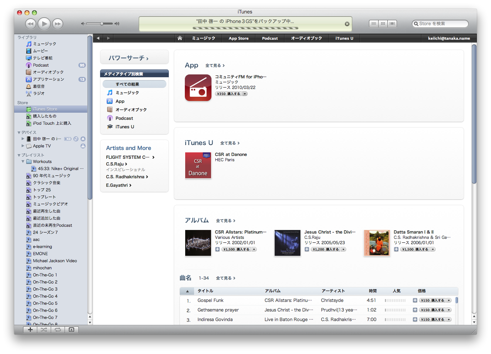Switch to Cover Flow view

tap(392, 24)
